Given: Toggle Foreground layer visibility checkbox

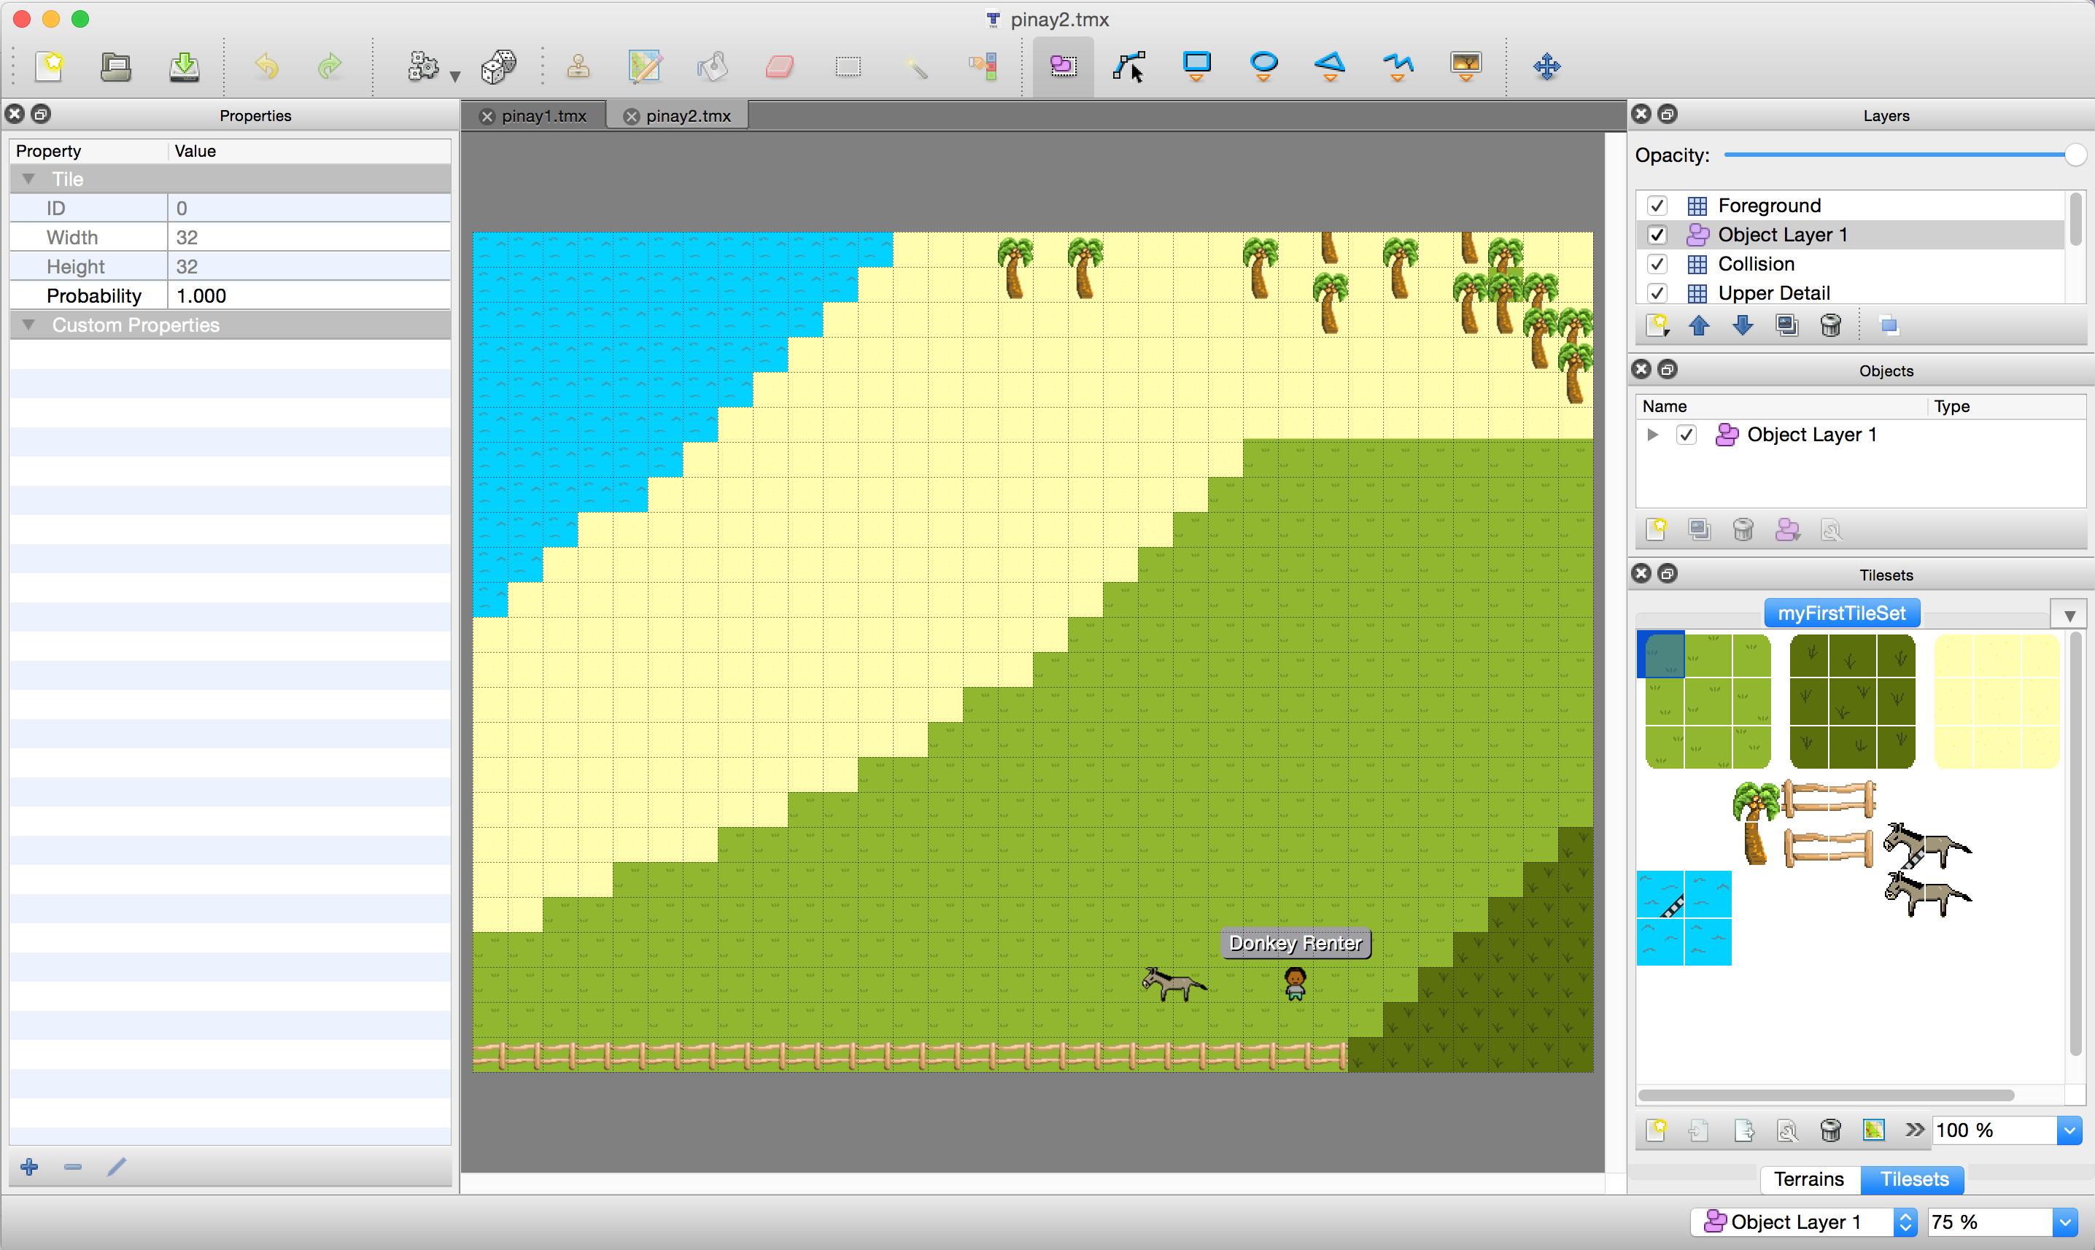Looking at the screenshot, I should (x=1657, y=206).
